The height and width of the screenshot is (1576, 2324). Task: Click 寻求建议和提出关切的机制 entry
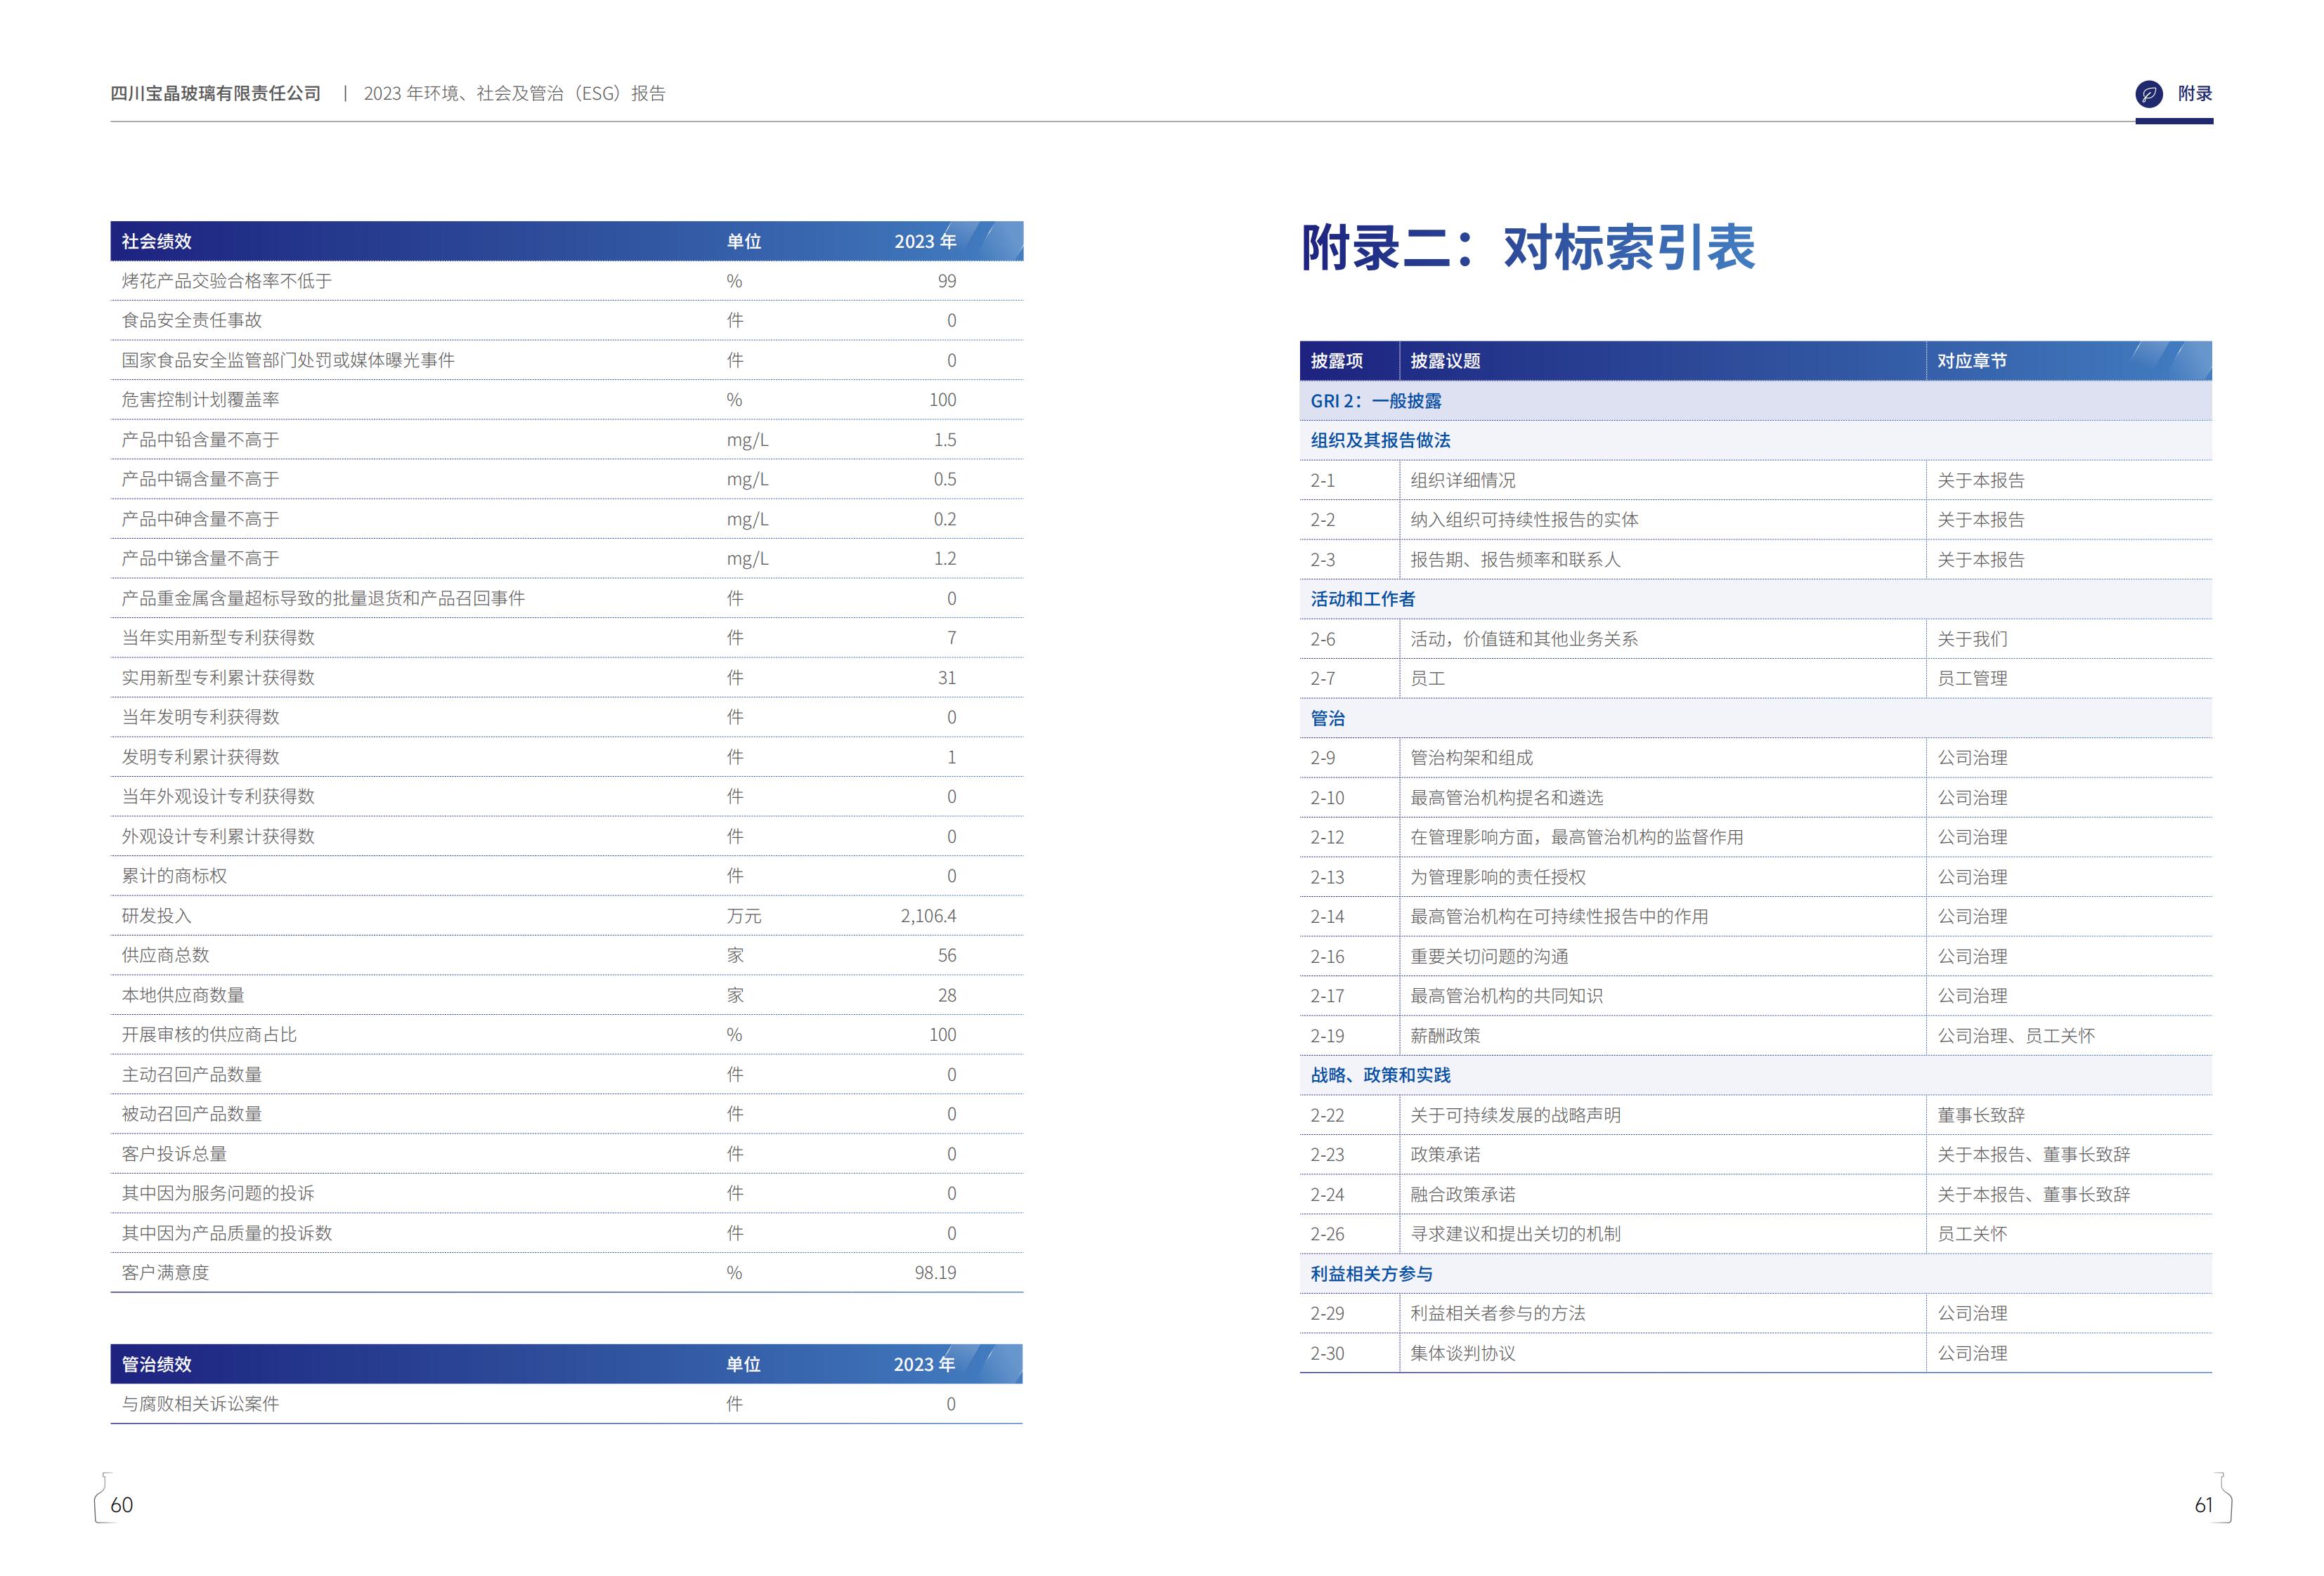pos(1515,1234)
